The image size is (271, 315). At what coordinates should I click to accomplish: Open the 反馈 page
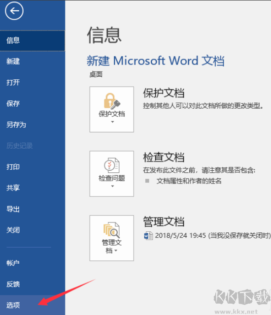tap(33, 284)
